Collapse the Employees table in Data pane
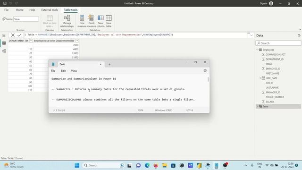The image size is (302, 170). coord(257,50)
